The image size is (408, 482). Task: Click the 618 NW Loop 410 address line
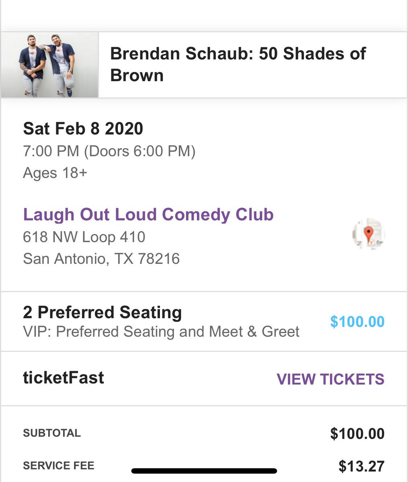pos(84,237)
